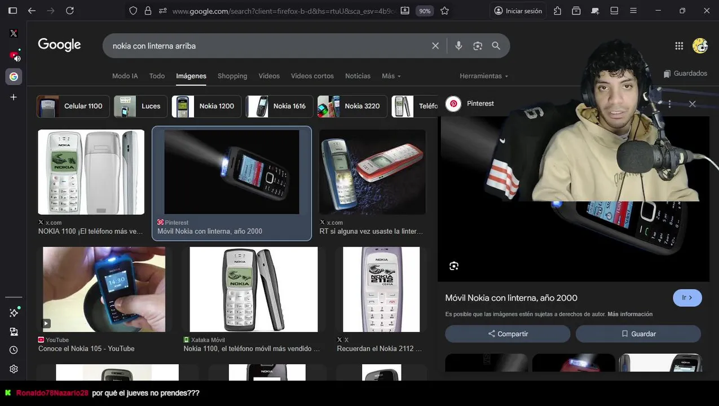Open the X tab in vertical sidebar

(x=14, y=33)
